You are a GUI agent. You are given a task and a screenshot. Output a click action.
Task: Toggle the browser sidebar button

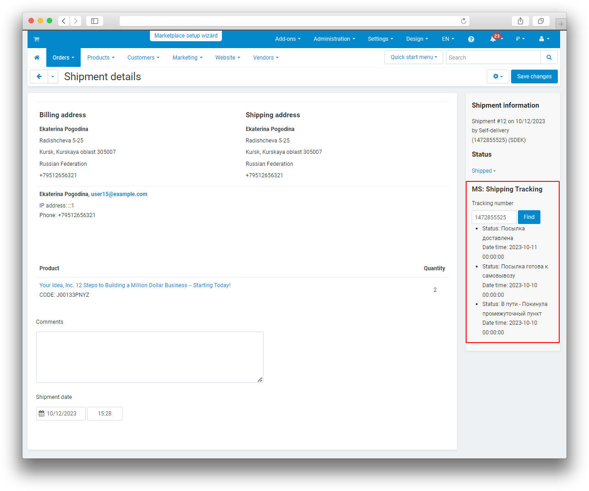[x=94, y=21]
